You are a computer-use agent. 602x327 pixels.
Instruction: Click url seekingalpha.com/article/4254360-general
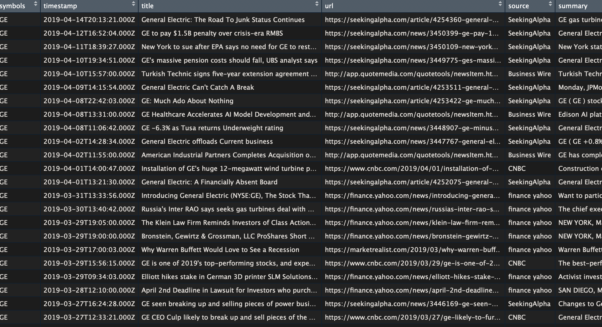point(412,20)
